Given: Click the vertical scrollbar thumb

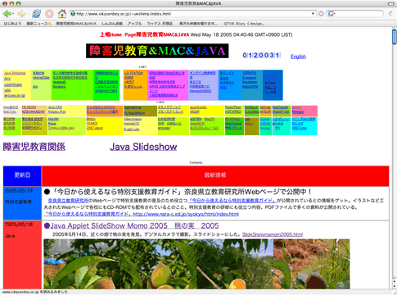Looking at the screenshot, I should pyautogui.click(x=395, y=37).
